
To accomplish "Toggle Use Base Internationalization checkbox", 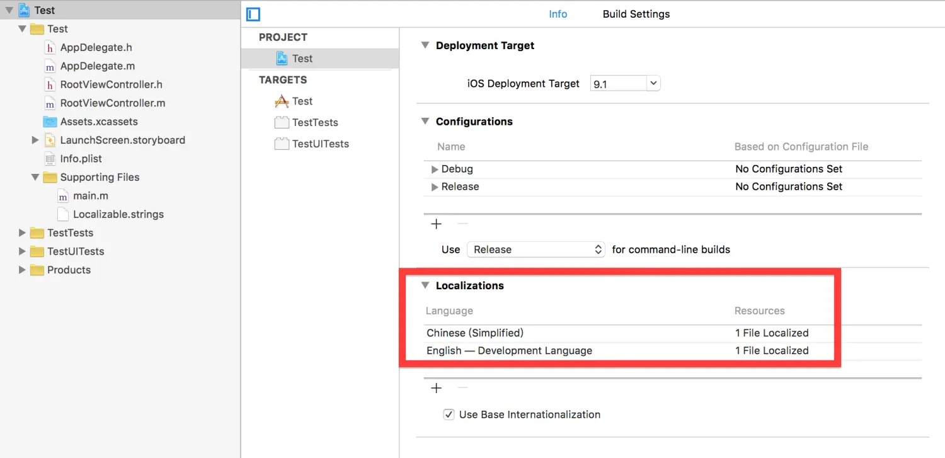I will pyautogui.click(x=449, y=415).
